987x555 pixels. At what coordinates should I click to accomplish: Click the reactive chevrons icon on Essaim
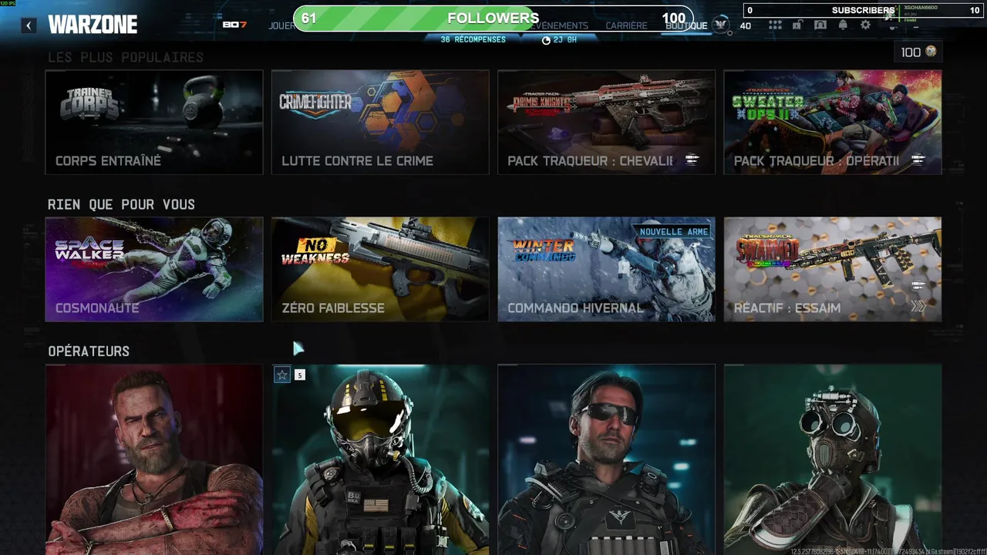pyautogui.click(x=918, y=307)
